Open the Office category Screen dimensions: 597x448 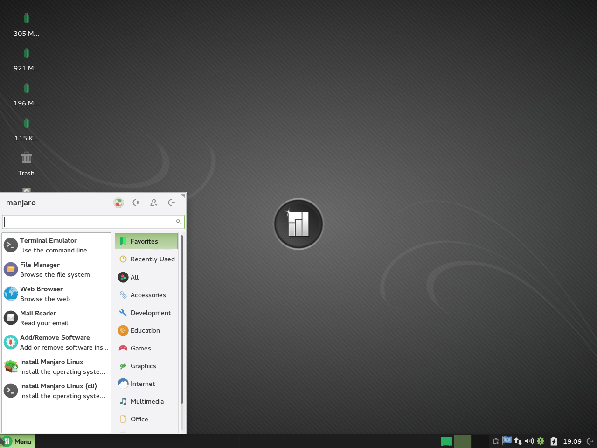(x=146, y=419)
